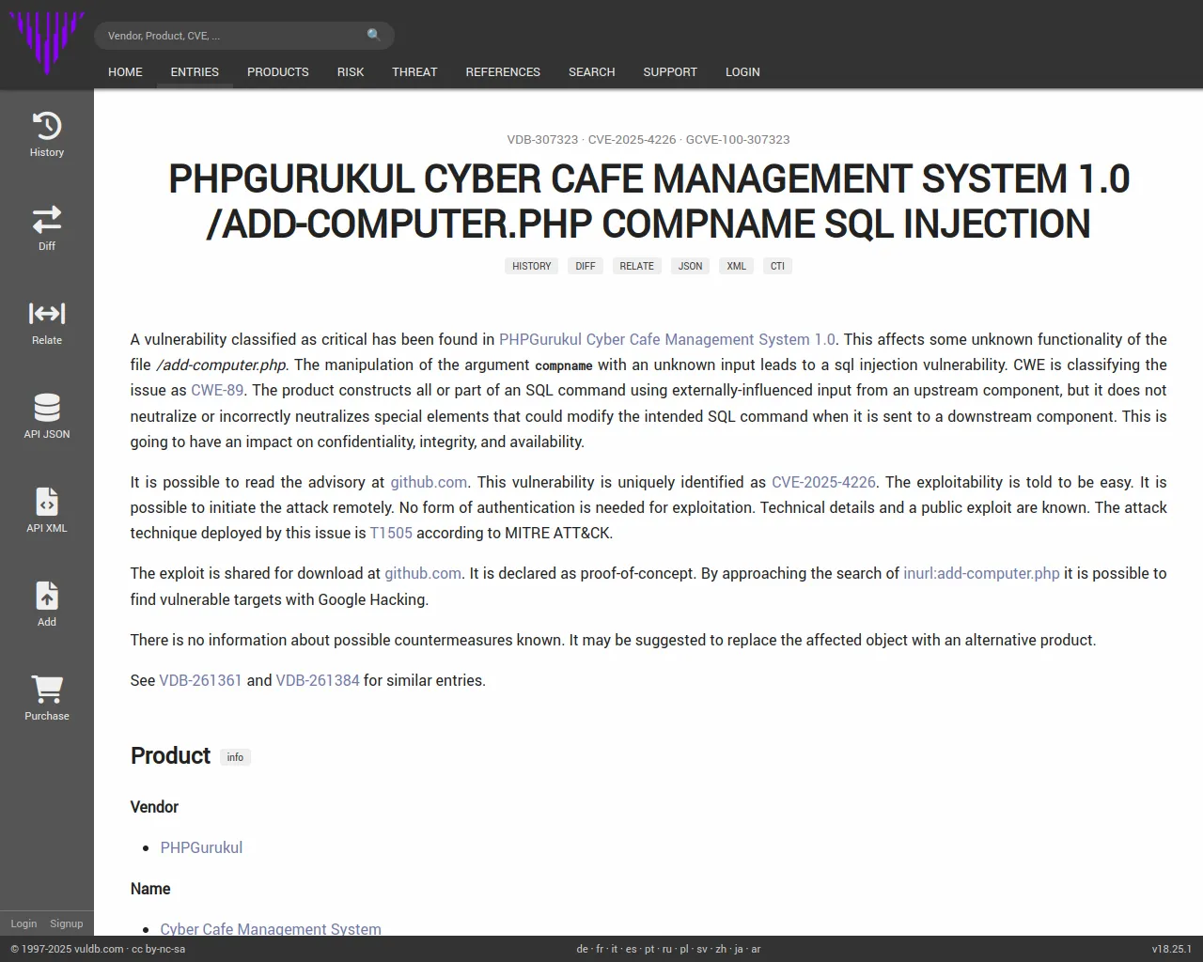Click the RELATE tag button under title
Viewport: 1203px width, 962px height.
click(636, 266)
